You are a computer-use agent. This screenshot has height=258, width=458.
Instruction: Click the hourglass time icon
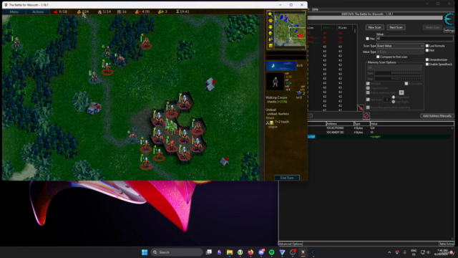tap(177, 11)
